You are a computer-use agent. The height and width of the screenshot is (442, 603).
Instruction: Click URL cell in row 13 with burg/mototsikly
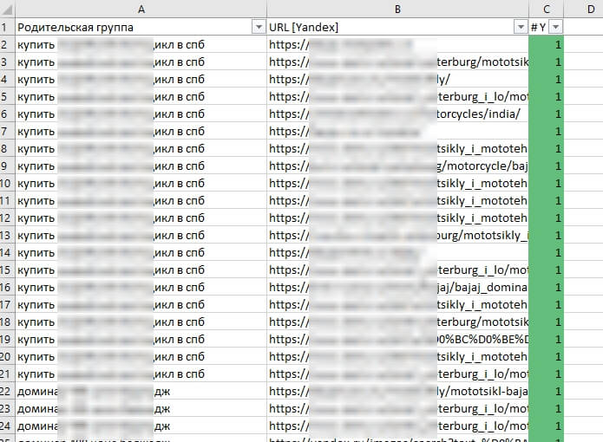(397, 235)
